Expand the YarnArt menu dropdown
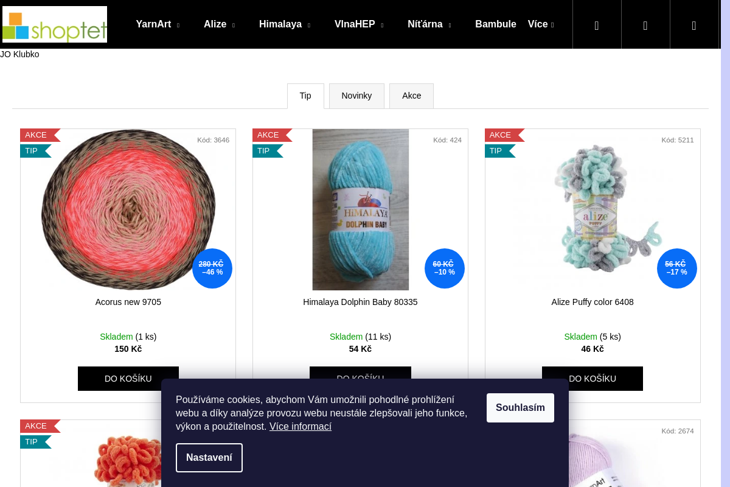 158,24
